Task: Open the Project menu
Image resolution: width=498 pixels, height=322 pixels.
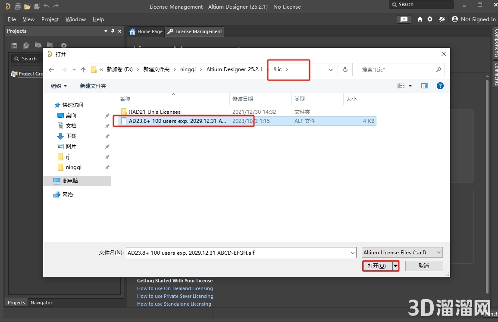Action: [x=50, y=19]
